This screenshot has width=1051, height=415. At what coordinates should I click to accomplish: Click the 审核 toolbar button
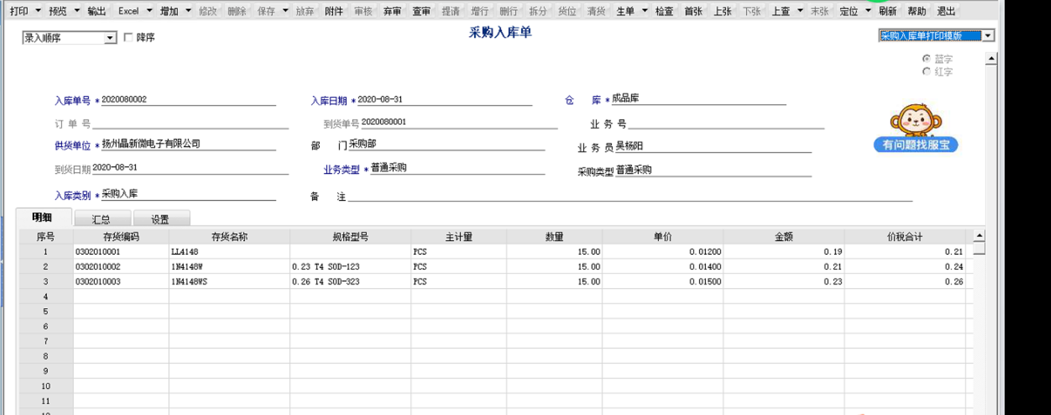tap(363, 11)
